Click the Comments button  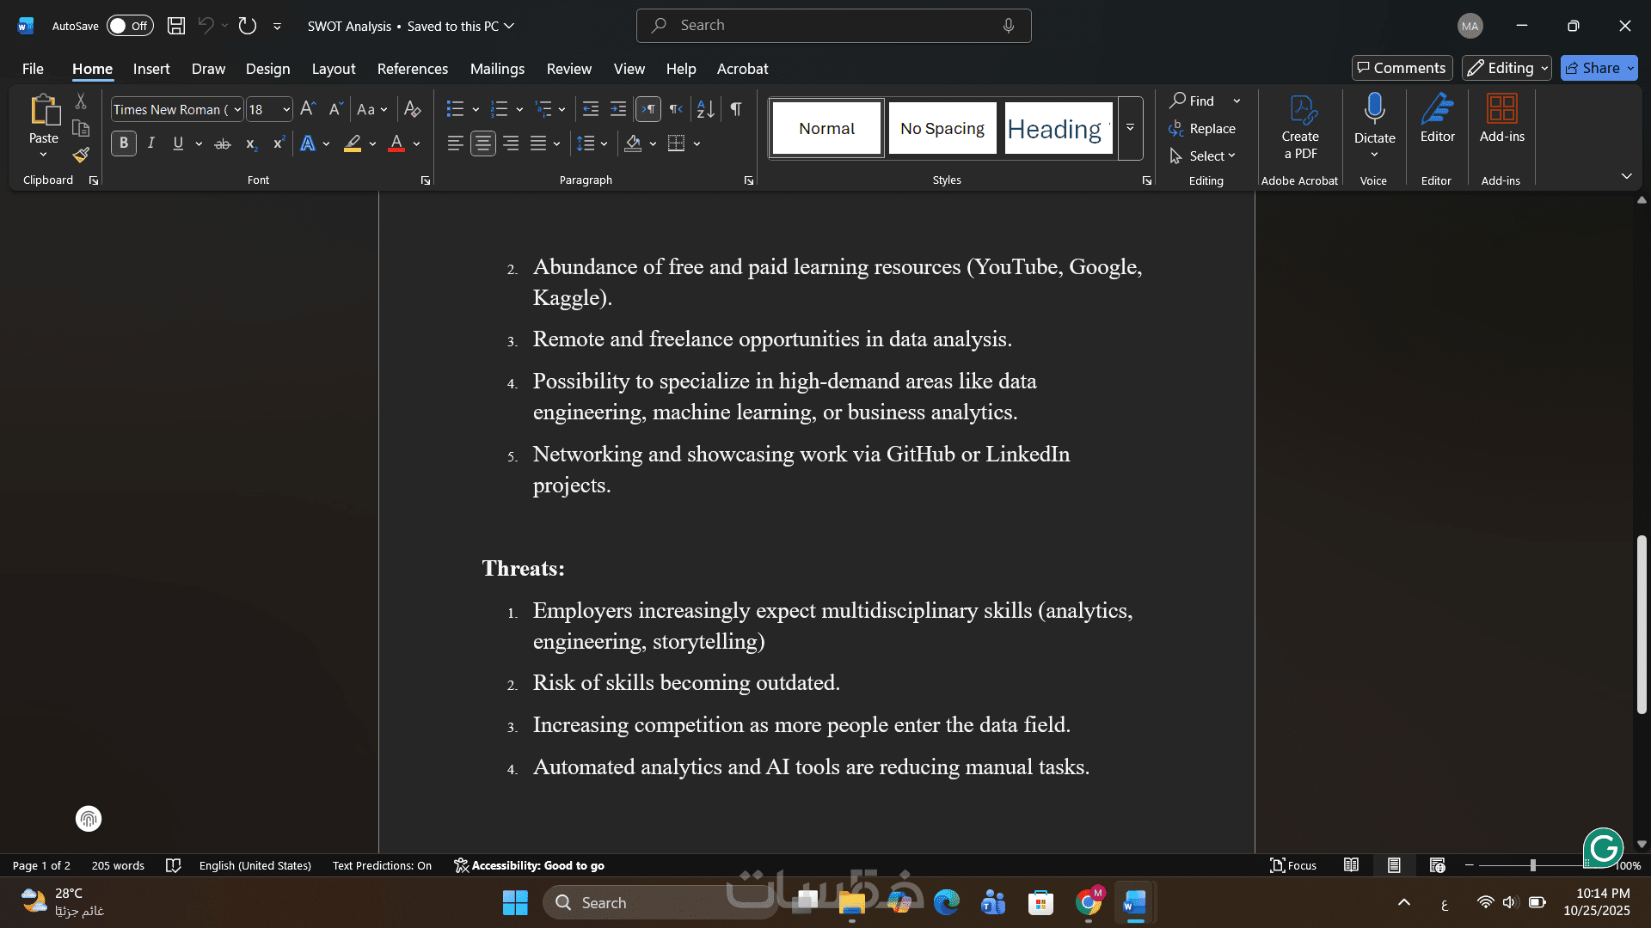(x=1402, y=68)
